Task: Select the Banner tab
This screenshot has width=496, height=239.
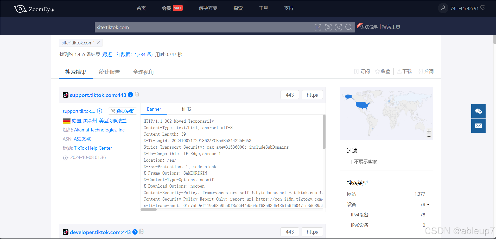Action: click(154, 109)
